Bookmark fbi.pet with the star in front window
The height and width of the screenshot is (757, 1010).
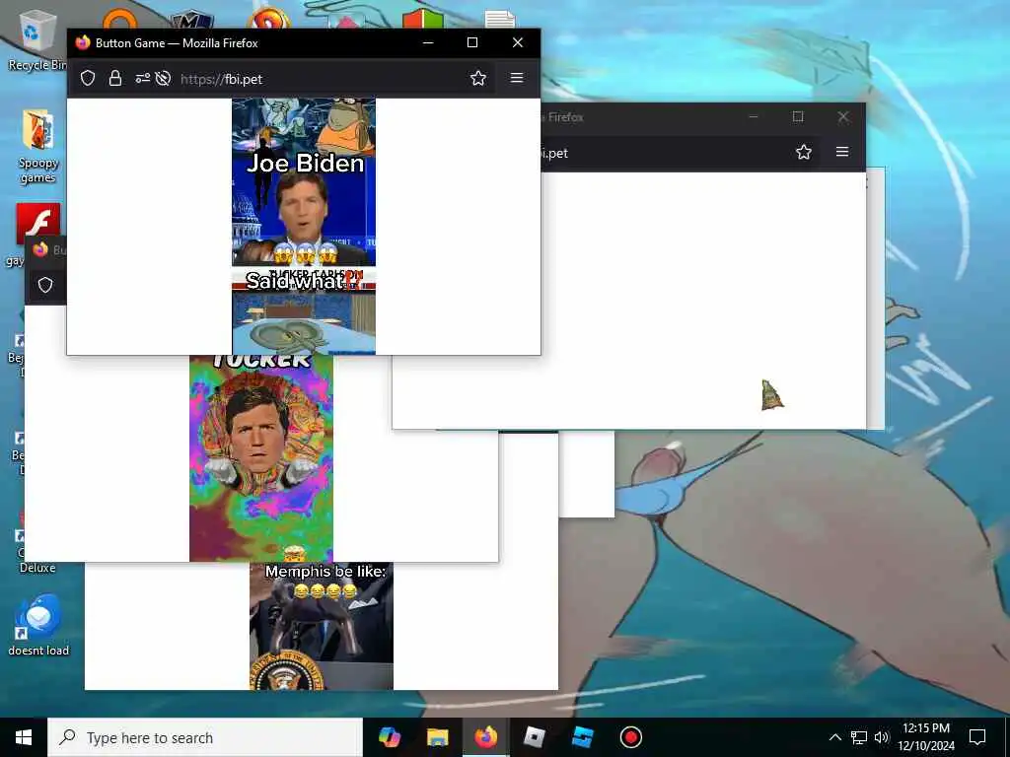pyautogui.click(x=478, y=79)
